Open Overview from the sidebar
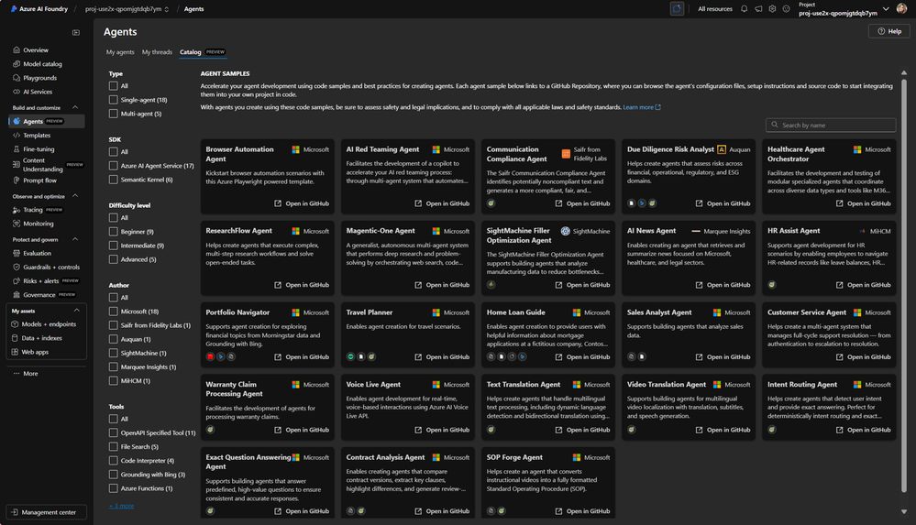 pyautogui.click(x=35, y=50)
